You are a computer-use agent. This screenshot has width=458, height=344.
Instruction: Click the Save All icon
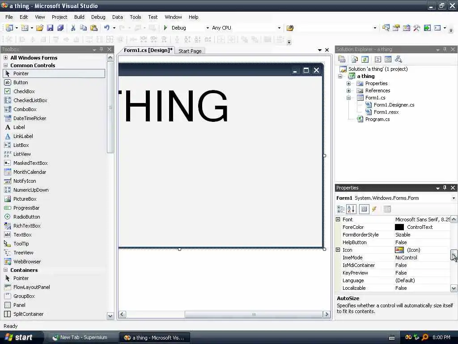tap(60, 28)
